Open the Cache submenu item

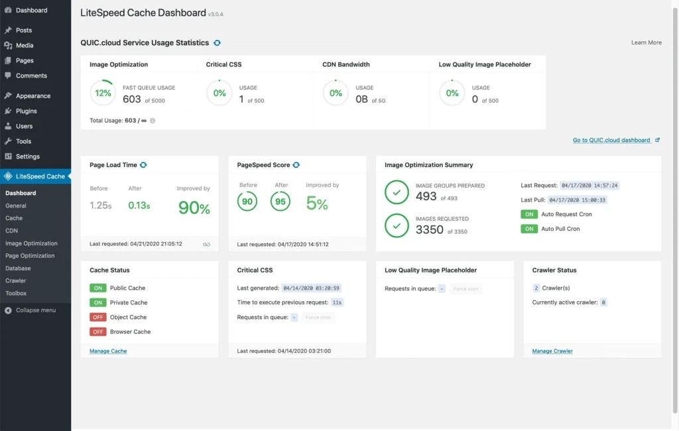click(14, 218)
